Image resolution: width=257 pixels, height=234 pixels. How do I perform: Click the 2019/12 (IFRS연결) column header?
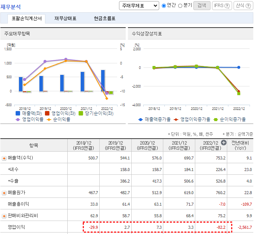[x=115, y=145]
